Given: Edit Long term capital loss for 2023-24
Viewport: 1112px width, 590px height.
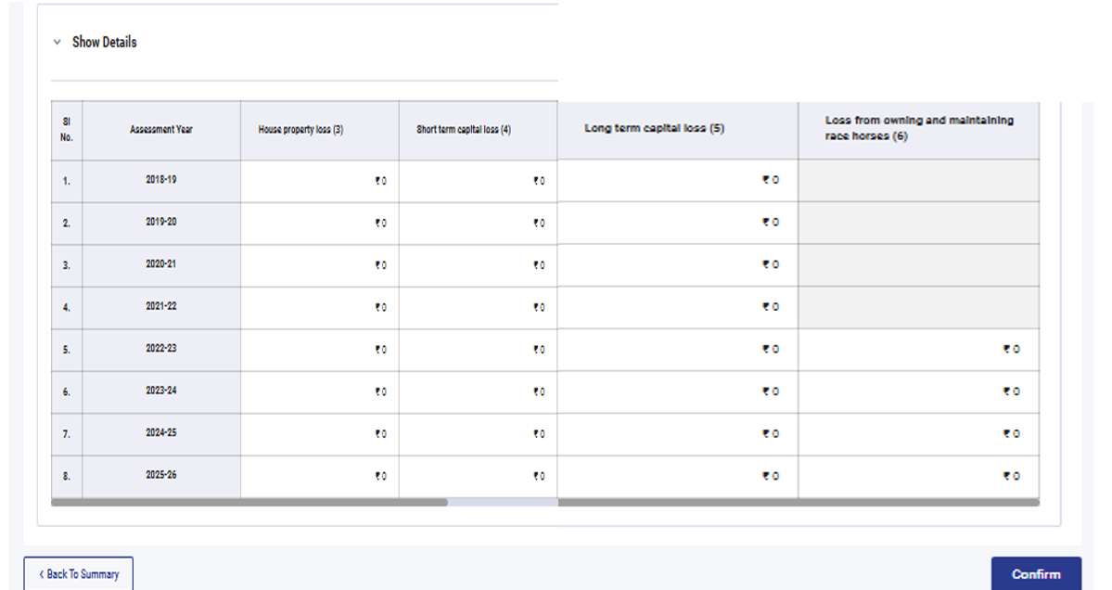Looking at the screenshot, I should (678, 391).
